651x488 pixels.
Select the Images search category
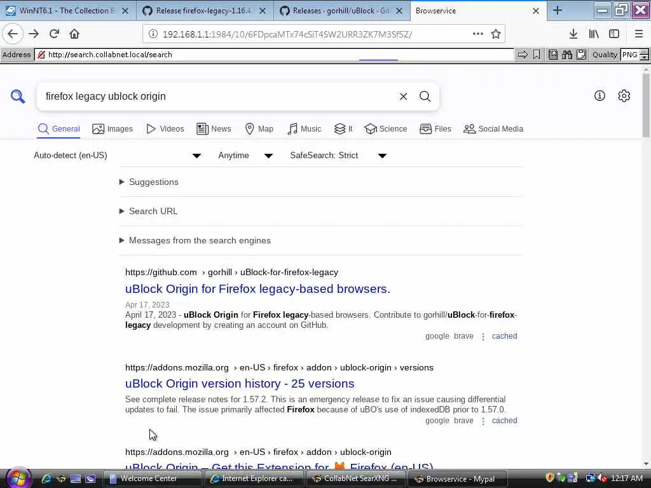[113, 129]
